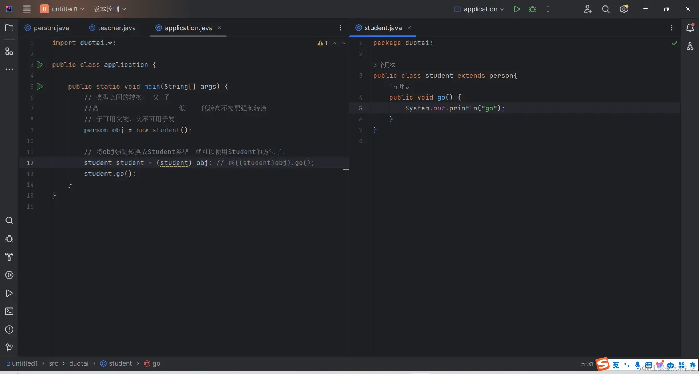
Task: Open the Find tool window in sidebar
Action: (9, 221)
